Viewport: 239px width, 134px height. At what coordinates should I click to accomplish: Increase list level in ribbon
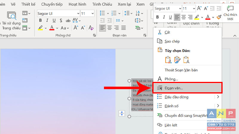[x=109, y=20]
